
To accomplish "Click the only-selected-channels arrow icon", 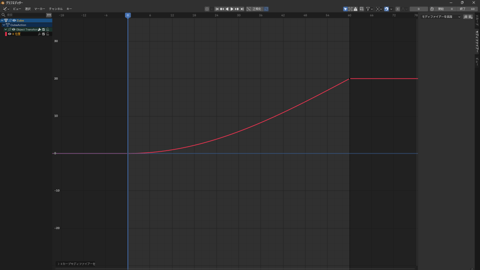I will pos(345,9).
